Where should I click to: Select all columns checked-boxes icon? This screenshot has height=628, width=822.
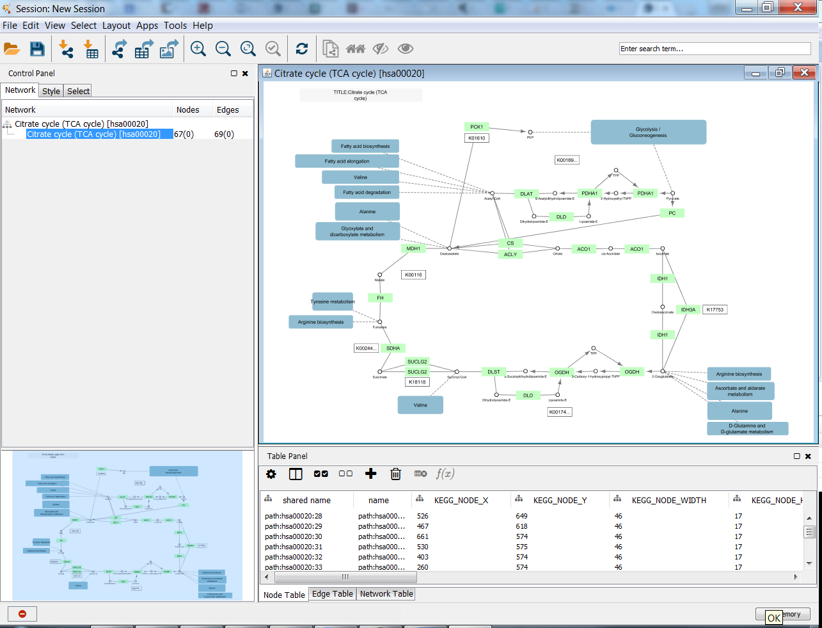coord(321,474)
